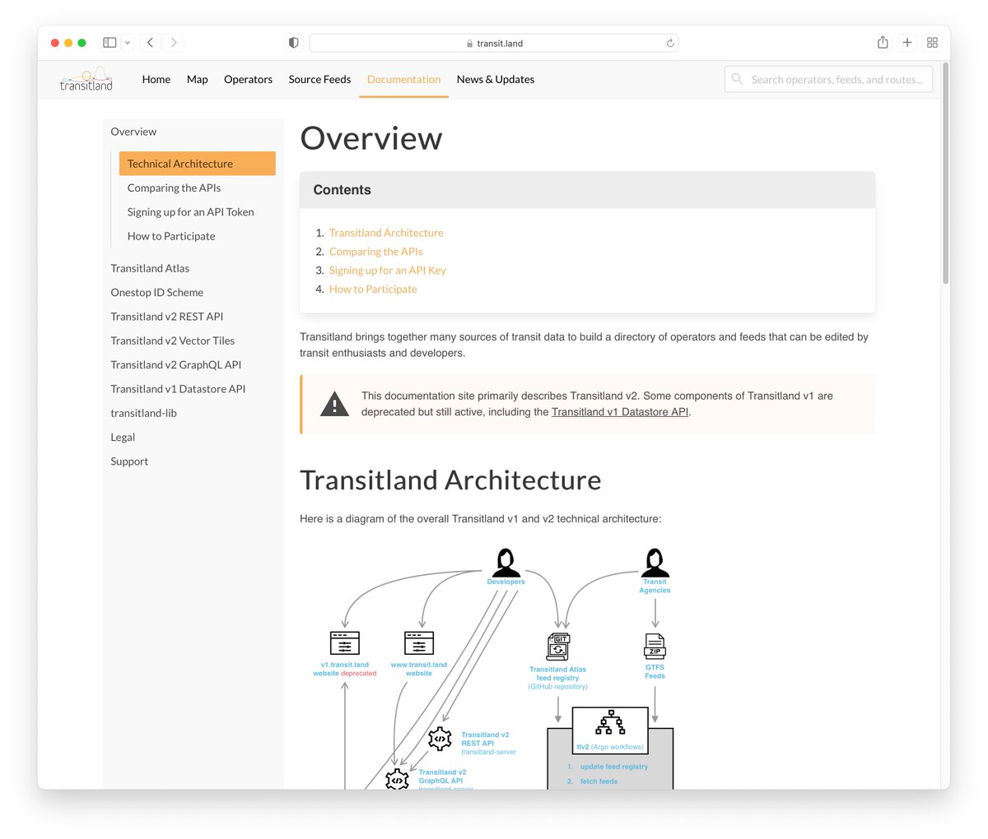
Task: Click the privacy shield icon in the toolbar
Action: pyautogui.click(x=292, y=42)
